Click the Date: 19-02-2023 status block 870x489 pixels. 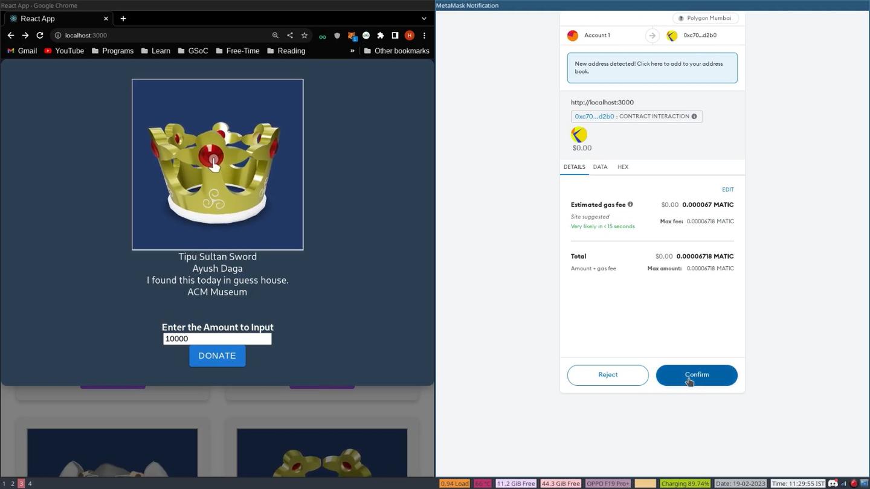pos(741,484)
